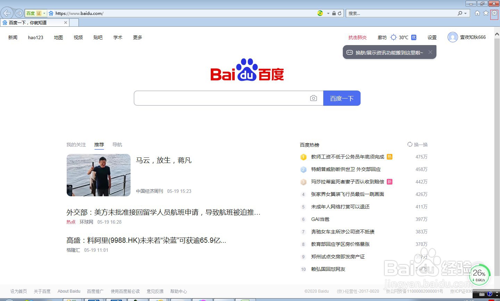The image size is (500, 301).
Task: Open the 地图 nav link
Action: point(58,37)
